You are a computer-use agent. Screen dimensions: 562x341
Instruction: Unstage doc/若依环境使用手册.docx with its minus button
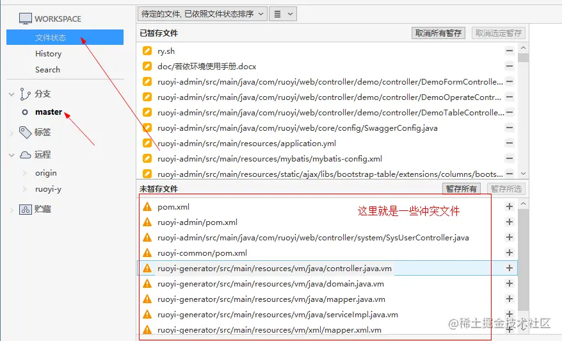pyautogui.click(x=510, y=67)
